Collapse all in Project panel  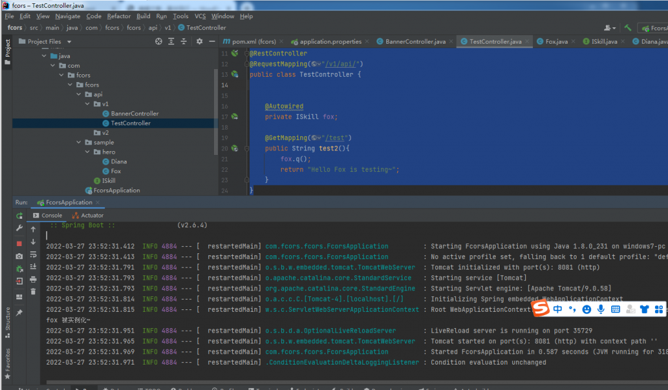coord(183,41)
